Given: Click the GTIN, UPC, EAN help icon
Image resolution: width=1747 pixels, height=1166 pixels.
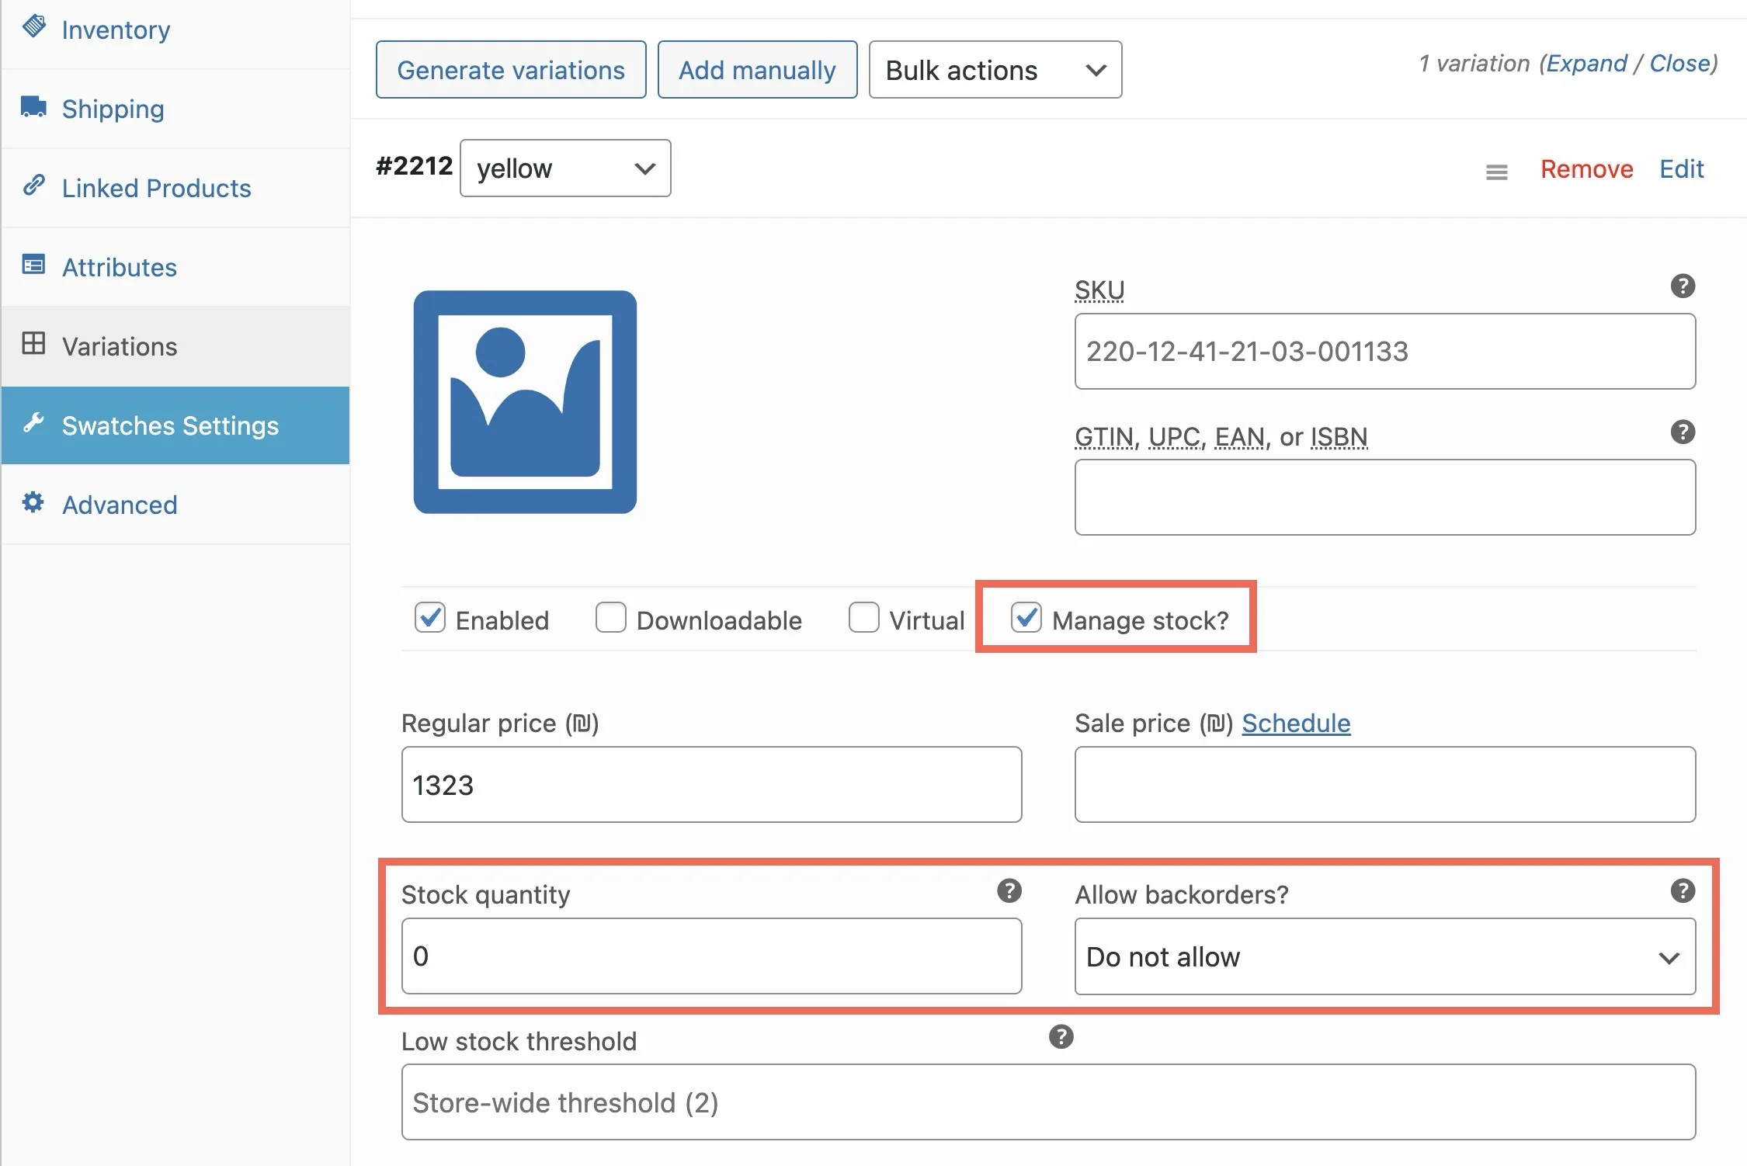Looking at the screenshot, I should 1683,432.
